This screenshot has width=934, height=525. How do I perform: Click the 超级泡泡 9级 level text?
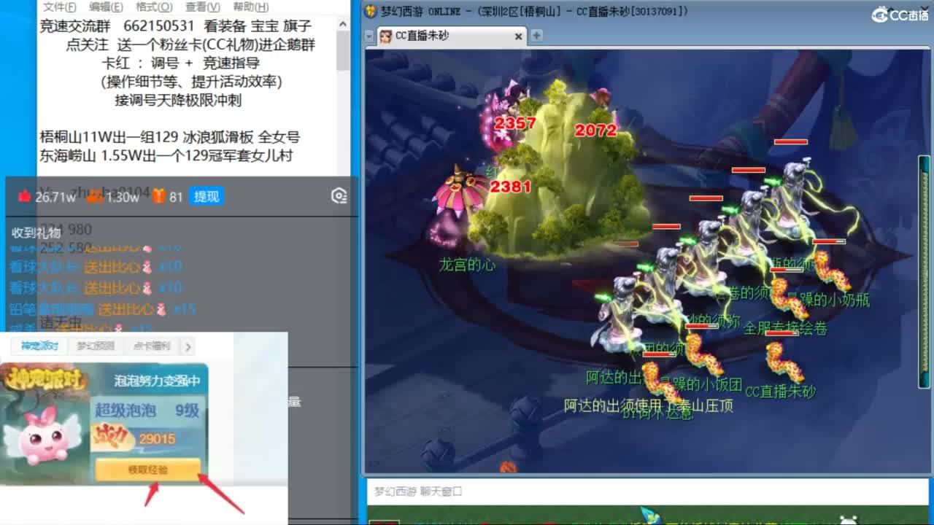point(147,411)
